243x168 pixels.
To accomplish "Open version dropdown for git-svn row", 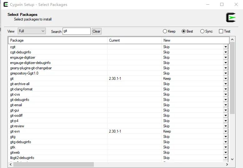I will pyautogui.click(x=226, y=131).
